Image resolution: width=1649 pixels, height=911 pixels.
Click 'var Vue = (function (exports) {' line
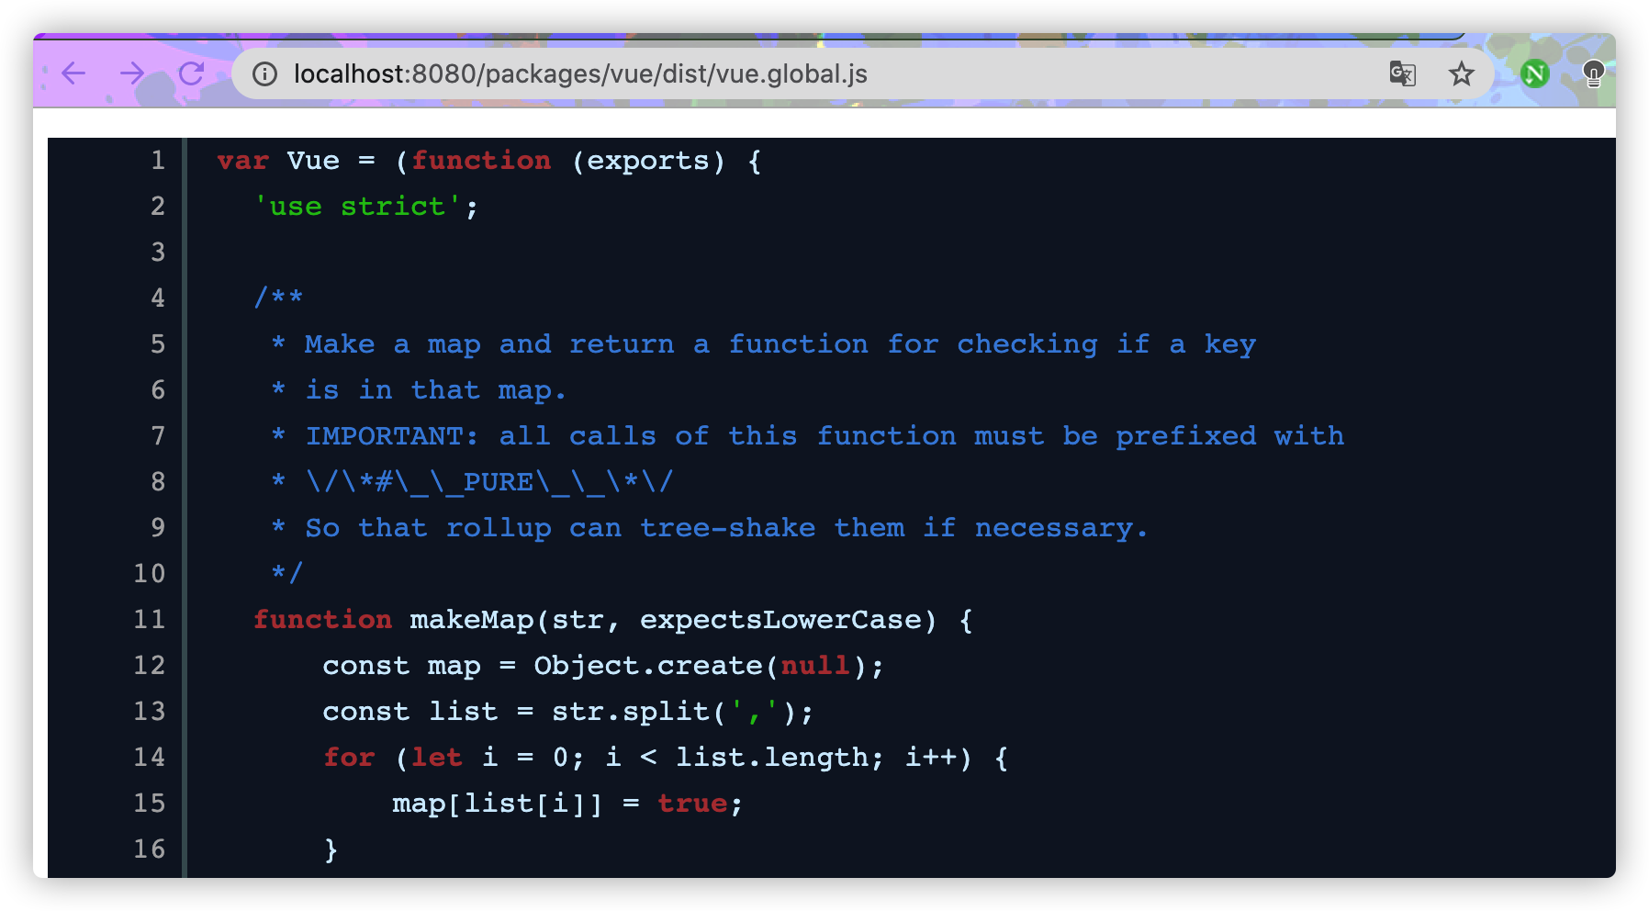tap(489, 161)
